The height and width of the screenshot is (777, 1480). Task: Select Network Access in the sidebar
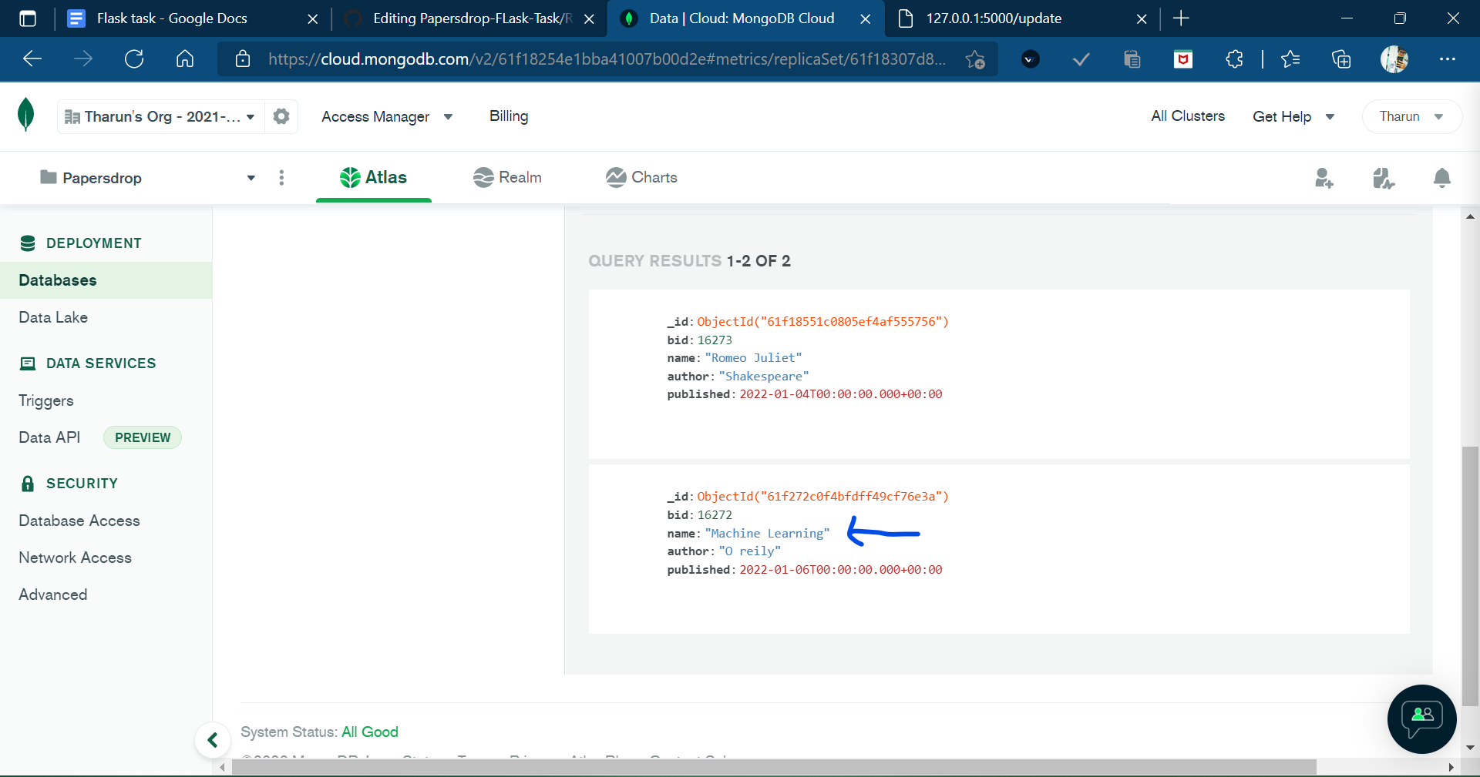(x=74, y=557)
